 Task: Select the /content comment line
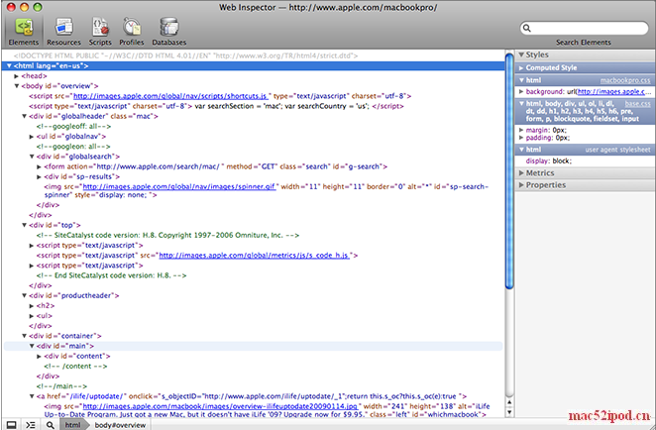[75, 366]
